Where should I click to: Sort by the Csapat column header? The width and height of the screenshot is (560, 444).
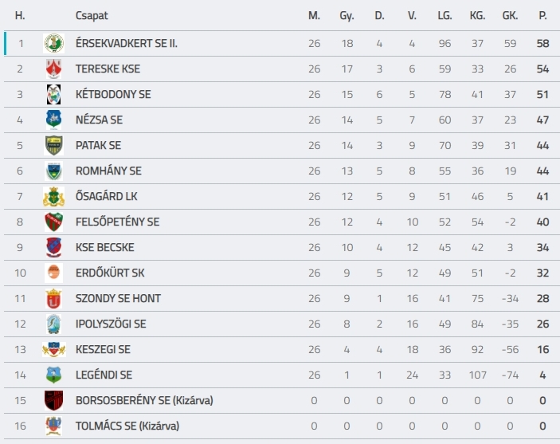click(92, 16)
